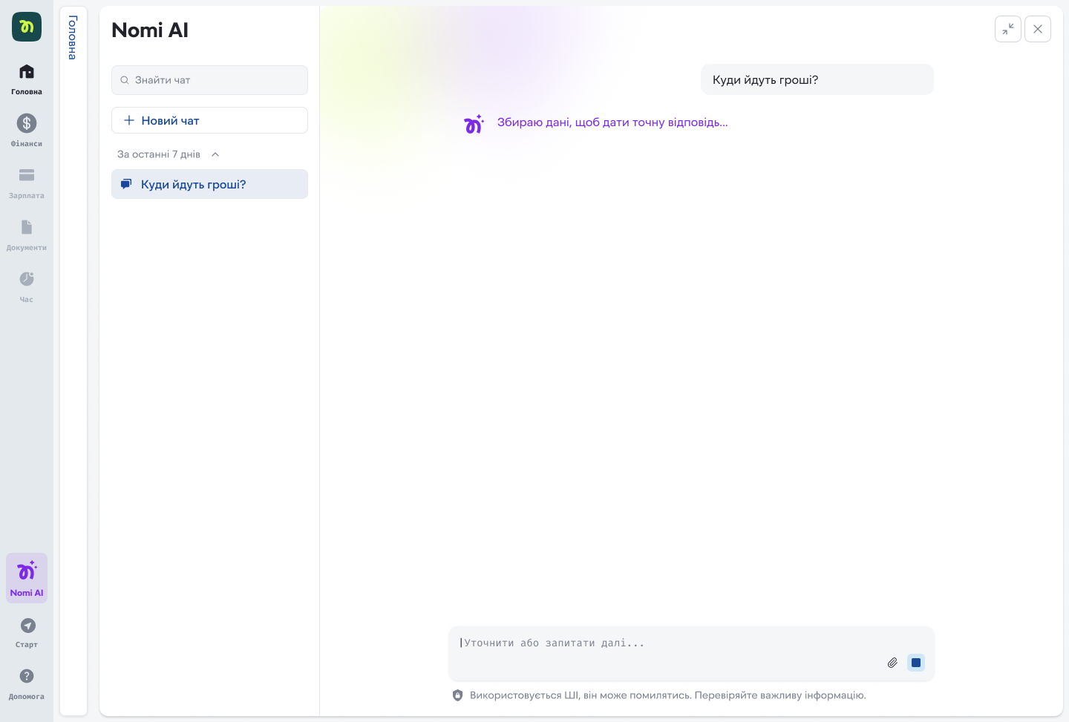Collapse the chat to smaller view
Viewport: 1069px width, 722px height.
pyautogui.click(x=1008, y=29)
